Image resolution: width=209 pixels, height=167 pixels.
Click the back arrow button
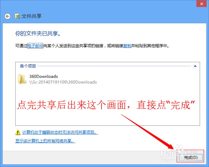pos(7,16)
